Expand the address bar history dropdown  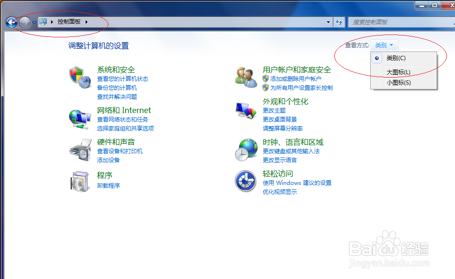(328, 22)
